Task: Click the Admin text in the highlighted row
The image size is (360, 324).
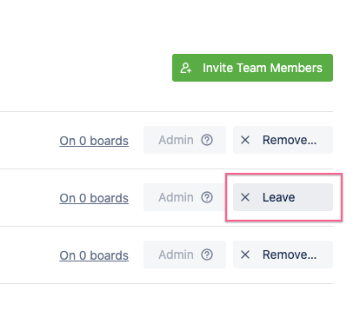Action: (x=176, y=197)
